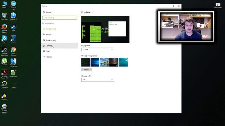This screenshot has width=225, height=126.
Task: Launch Overwatch desktop shortcut
Action: pos(4,85)
